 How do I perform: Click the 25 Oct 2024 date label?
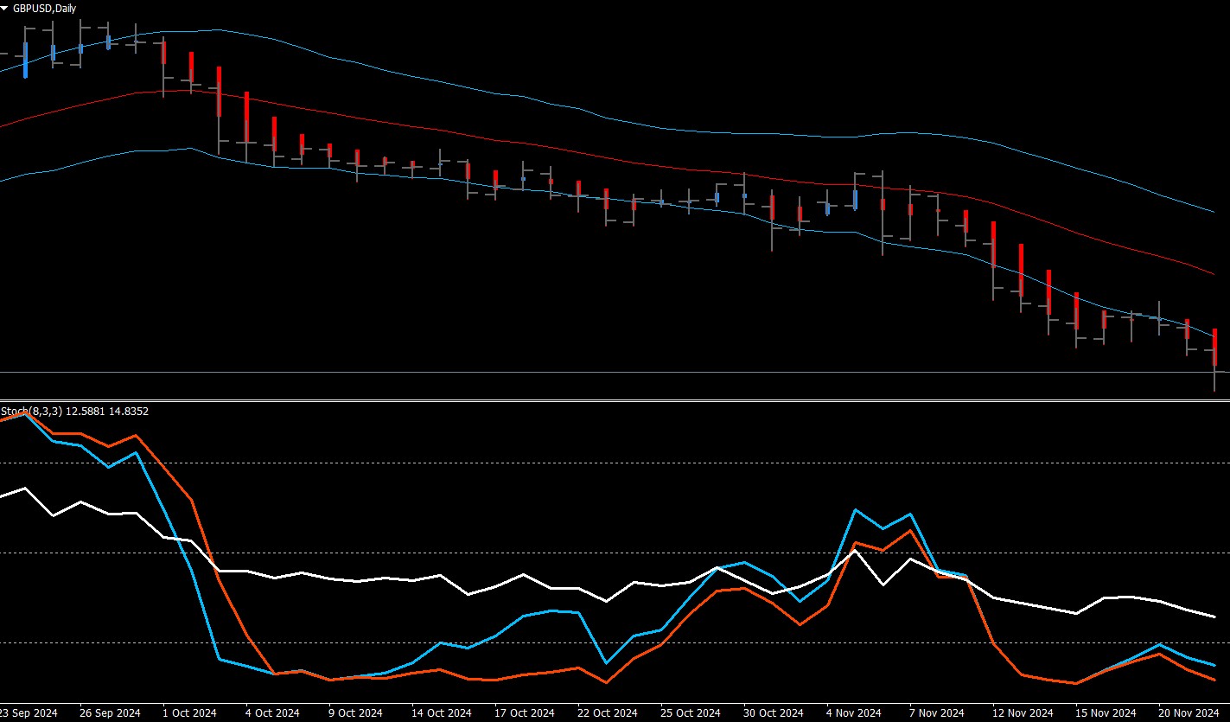click(691, 713)
